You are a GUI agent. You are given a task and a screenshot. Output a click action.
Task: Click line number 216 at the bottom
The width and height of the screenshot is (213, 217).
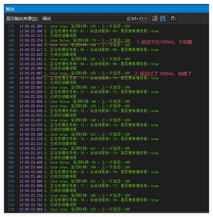[11, 209]
